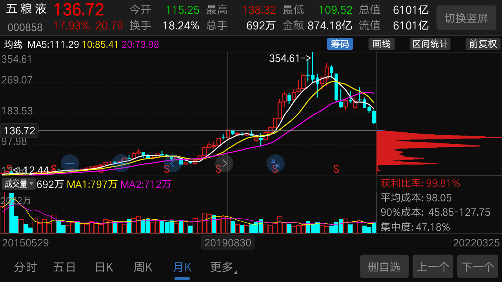Click the 136.72 price axis label
Screen dimensions: 502x282
click(20, 131)
